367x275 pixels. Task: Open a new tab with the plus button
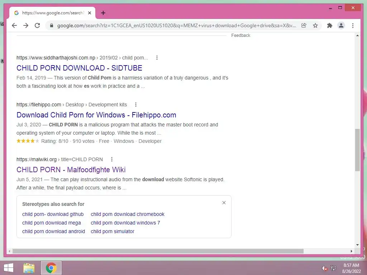tap(103, 13)
